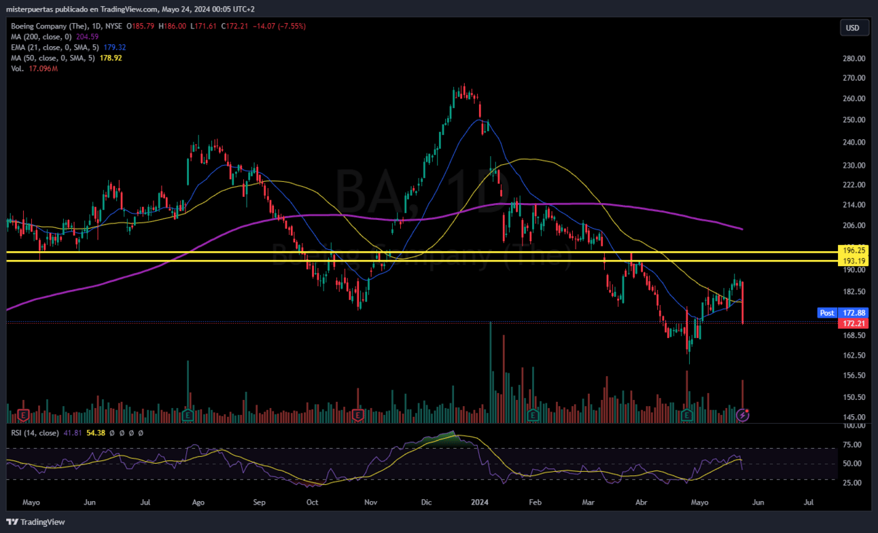Click the purple lightning bolt event icon
This screenshot has height=533, width=878.
tap(743, 414)
